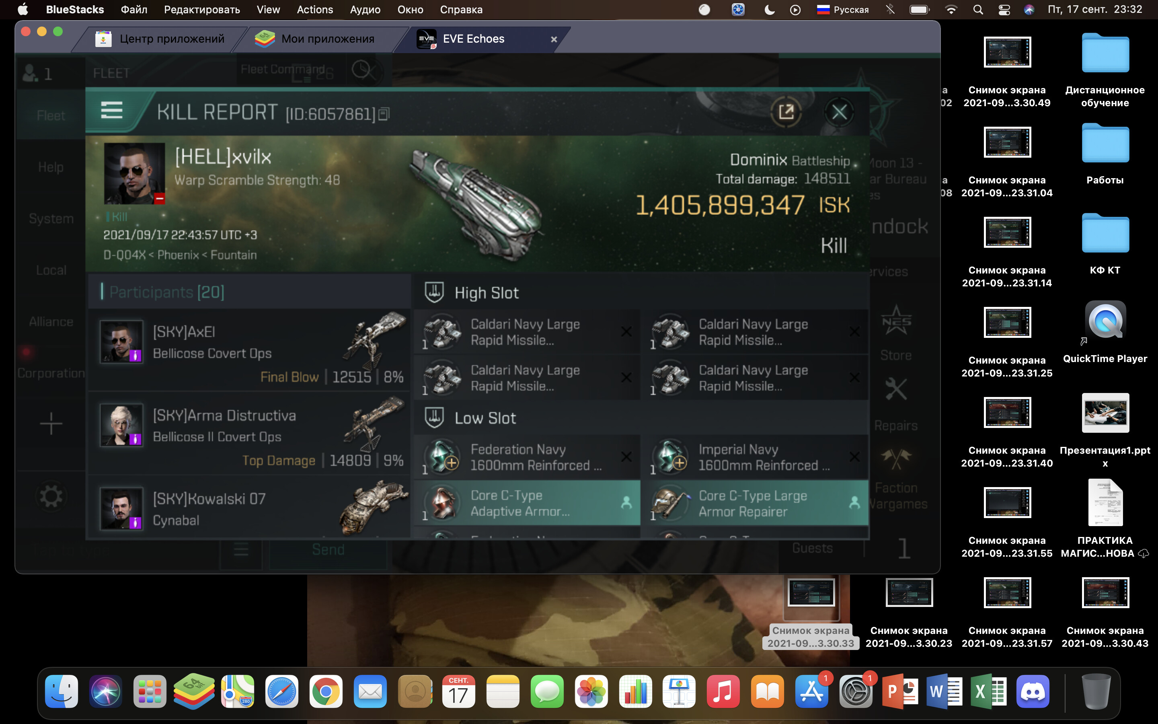The height and width of the screenshot is (724, 1158).
Task: Select the Federation Navy 1600mm Reinforced module
Action: click(x=526, y=457)
